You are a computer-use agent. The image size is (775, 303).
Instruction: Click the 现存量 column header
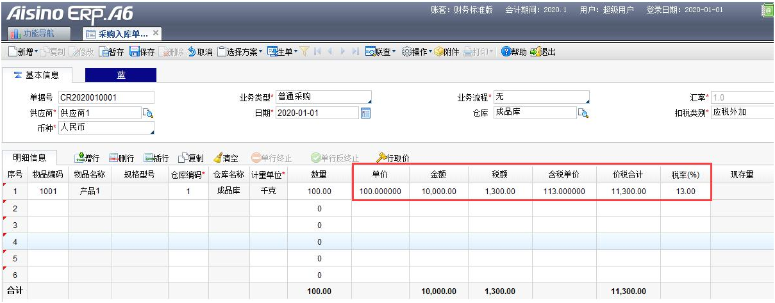(x=742, y=174)
